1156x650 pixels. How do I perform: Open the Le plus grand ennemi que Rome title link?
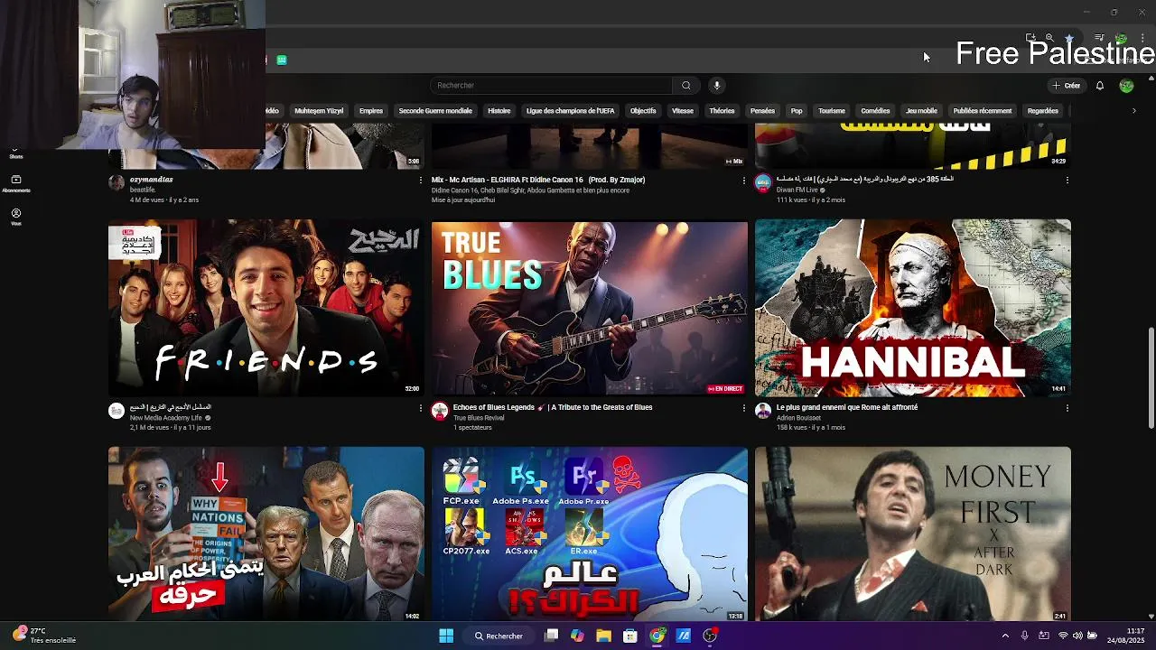point(847,407)
